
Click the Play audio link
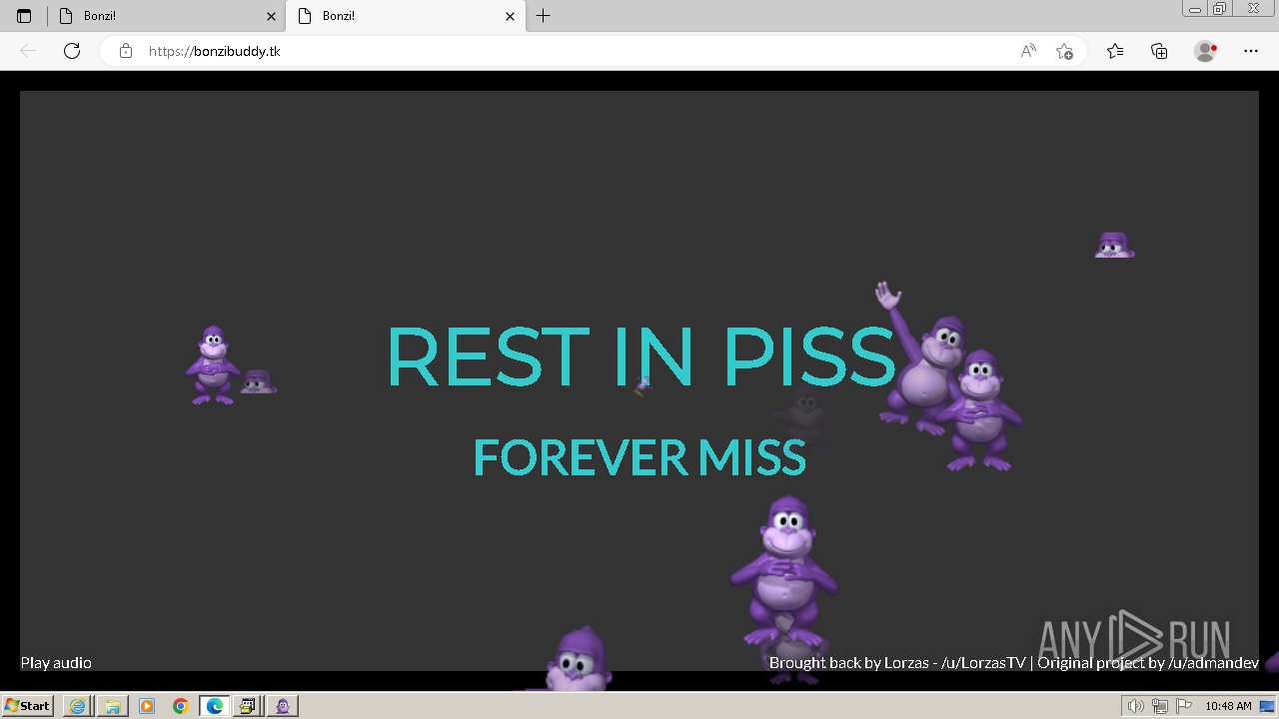(x=56, y=663)
